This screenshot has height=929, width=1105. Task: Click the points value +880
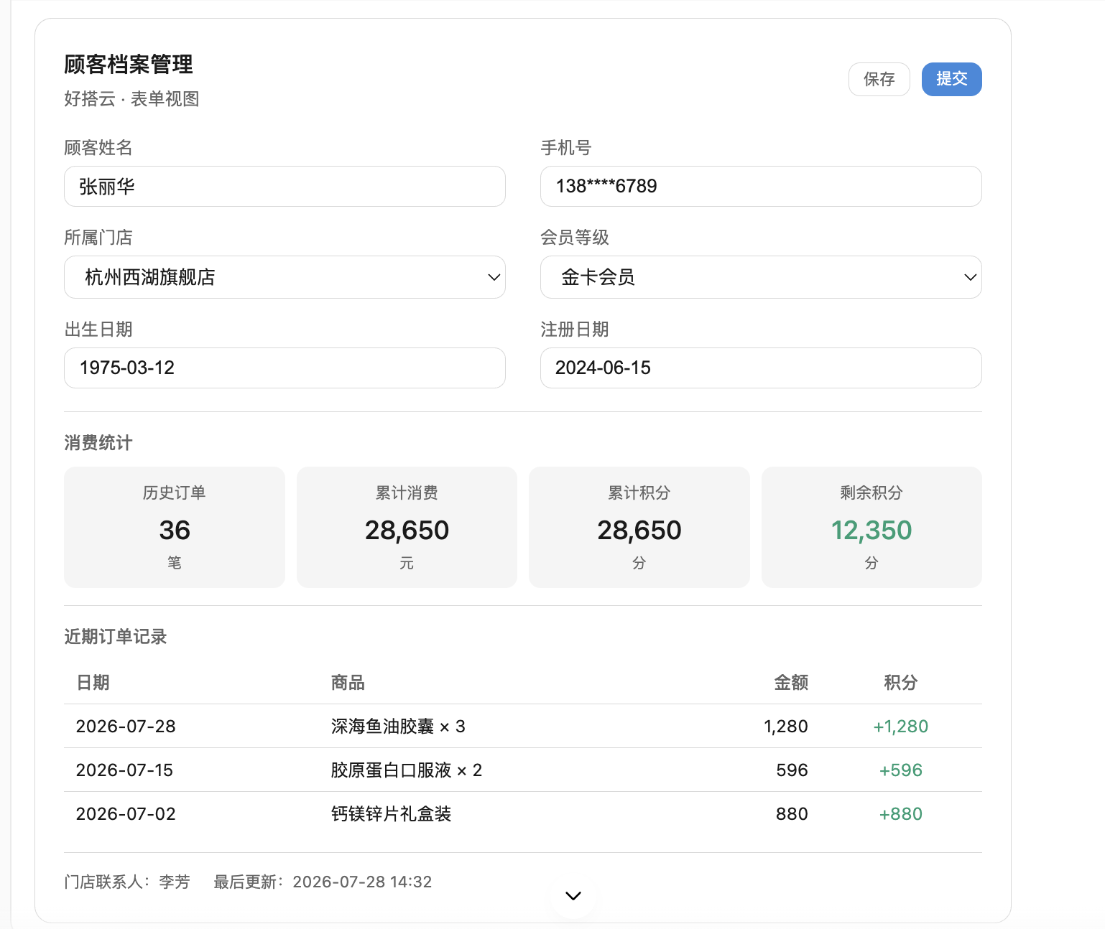click(901, 814)
